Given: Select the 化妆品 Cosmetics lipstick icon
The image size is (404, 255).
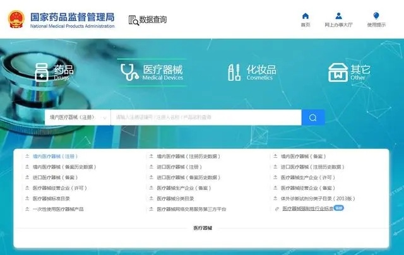Looking at the screenshot, I should coord(234,73).
